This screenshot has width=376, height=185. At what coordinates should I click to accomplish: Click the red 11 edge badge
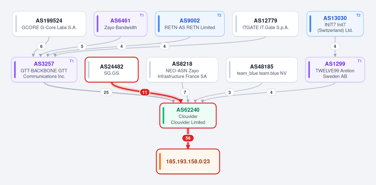pyautogui.click(x=145, y=92)
